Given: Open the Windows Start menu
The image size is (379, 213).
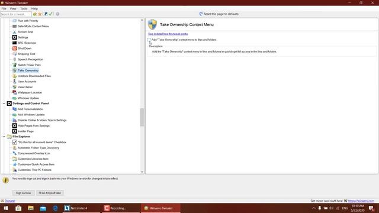Looking at the screenshot, I should (6, 208).
